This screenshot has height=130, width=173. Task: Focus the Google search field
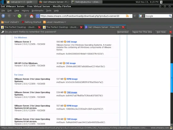[157, 16]
